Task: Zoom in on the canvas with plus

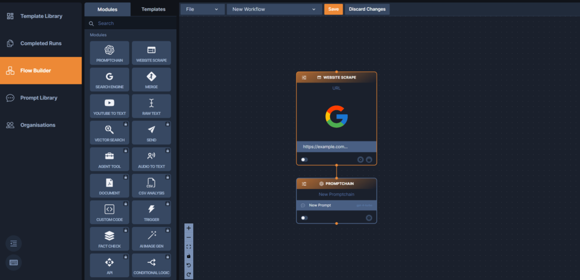Action: 189,228
